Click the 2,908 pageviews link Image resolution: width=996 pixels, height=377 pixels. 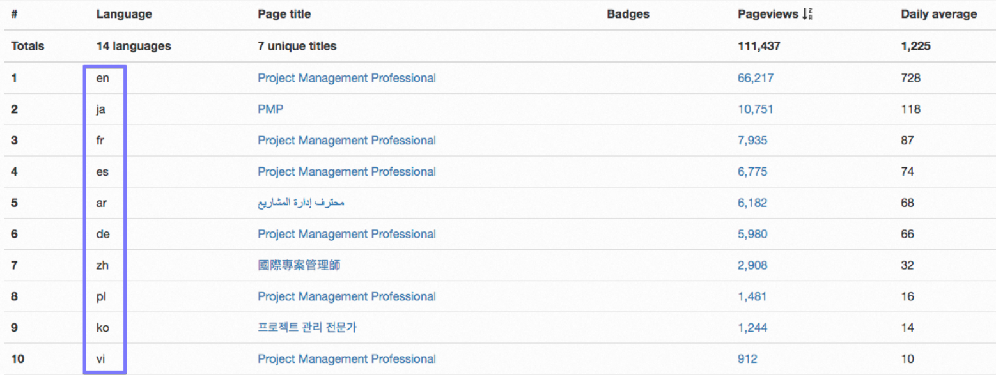[752, 265]
